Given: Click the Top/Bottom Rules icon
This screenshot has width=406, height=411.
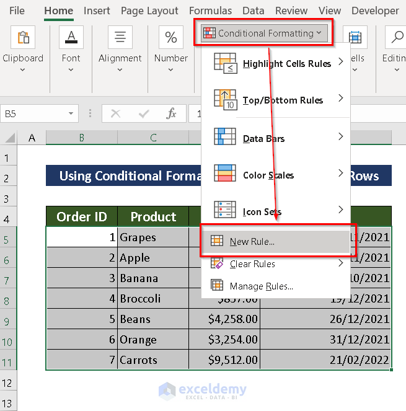Looking at the screenshot, I should [x=226, y=100].
